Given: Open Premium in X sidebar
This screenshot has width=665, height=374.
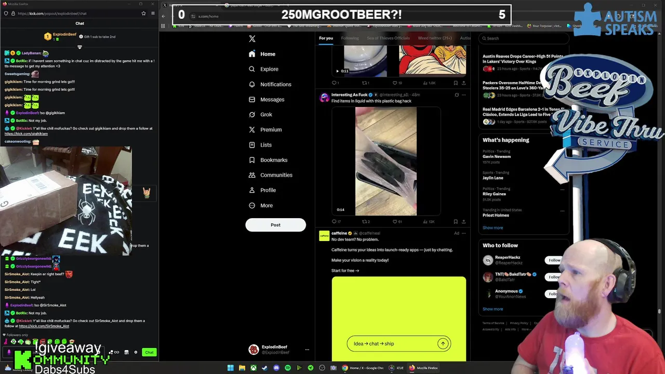Looking at the screenshot, I should tap(265, 129).
